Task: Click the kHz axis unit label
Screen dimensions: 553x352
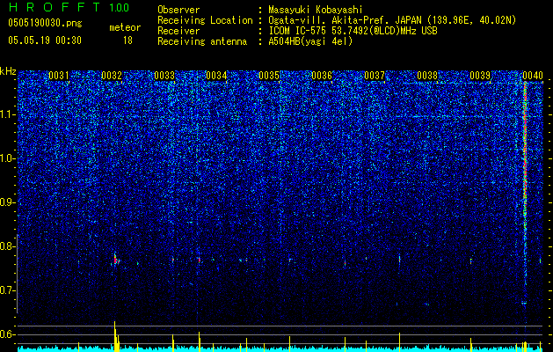Action: [x=8, y=71]
